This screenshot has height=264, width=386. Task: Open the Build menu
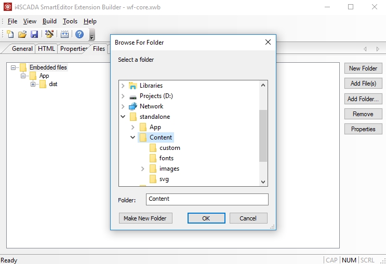click(49, 21)
